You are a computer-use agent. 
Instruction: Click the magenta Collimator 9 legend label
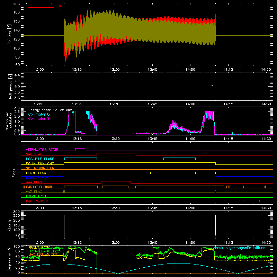pyautogui.click(x=39, y=118)
